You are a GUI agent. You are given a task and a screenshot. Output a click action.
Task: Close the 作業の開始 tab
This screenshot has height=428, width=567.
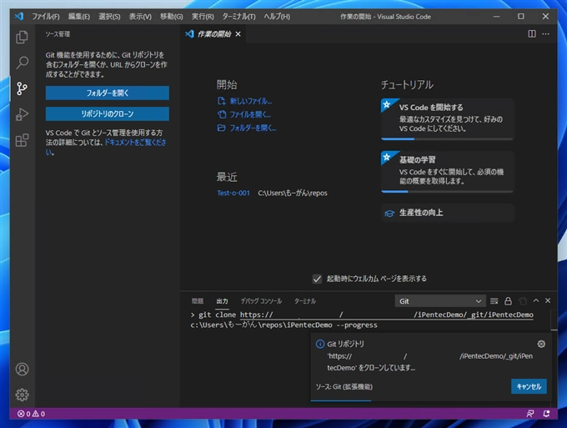pos(238,34)
